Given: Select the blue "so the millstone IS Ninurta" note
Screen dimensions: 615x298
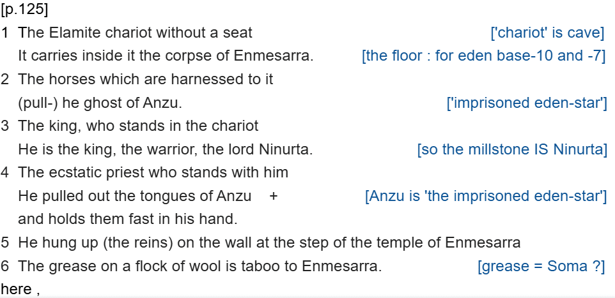Looking at the screenshot, I should click(x=511, y=149).
